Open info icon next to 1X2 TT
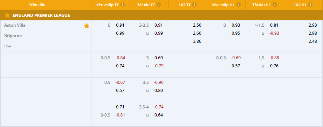The height and width of the screenshot is (127, 323). click(x=194, y=5)
